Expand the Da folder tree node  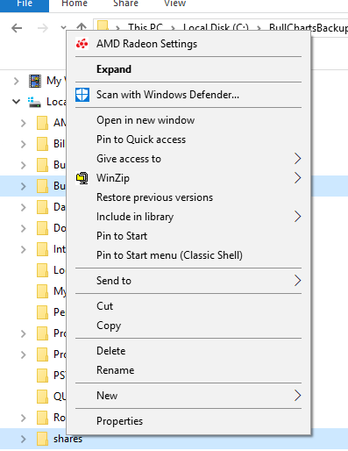[24, 207]
